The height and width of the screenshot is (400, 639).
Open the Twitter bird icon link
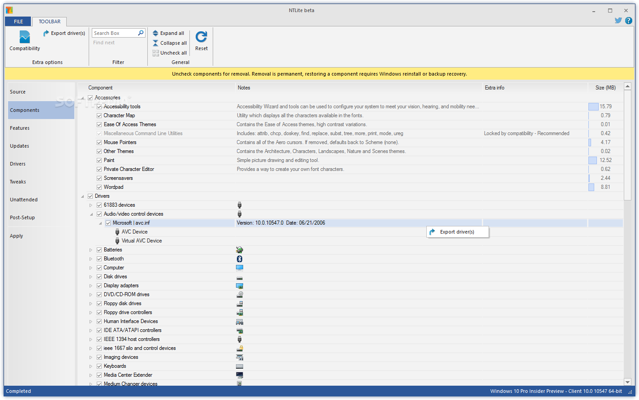[x=618, y=21]
